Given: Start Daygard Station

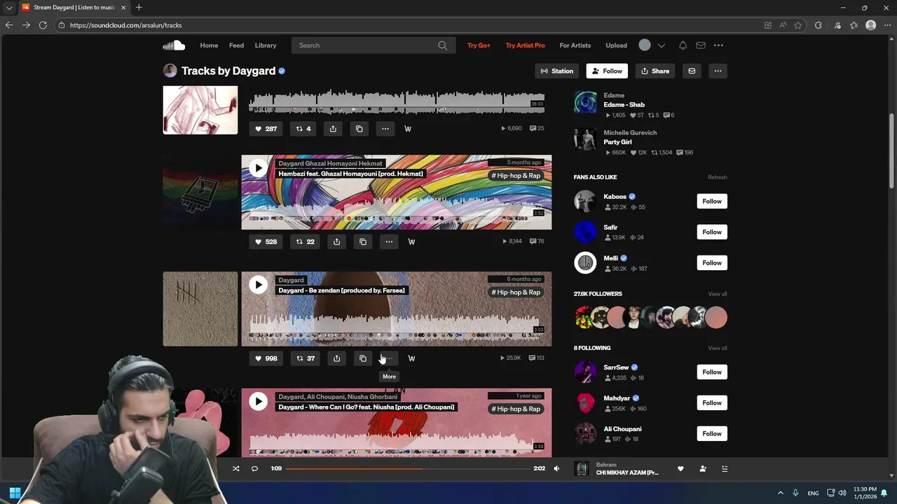Looking at the screenshot, I should point(557,71).
